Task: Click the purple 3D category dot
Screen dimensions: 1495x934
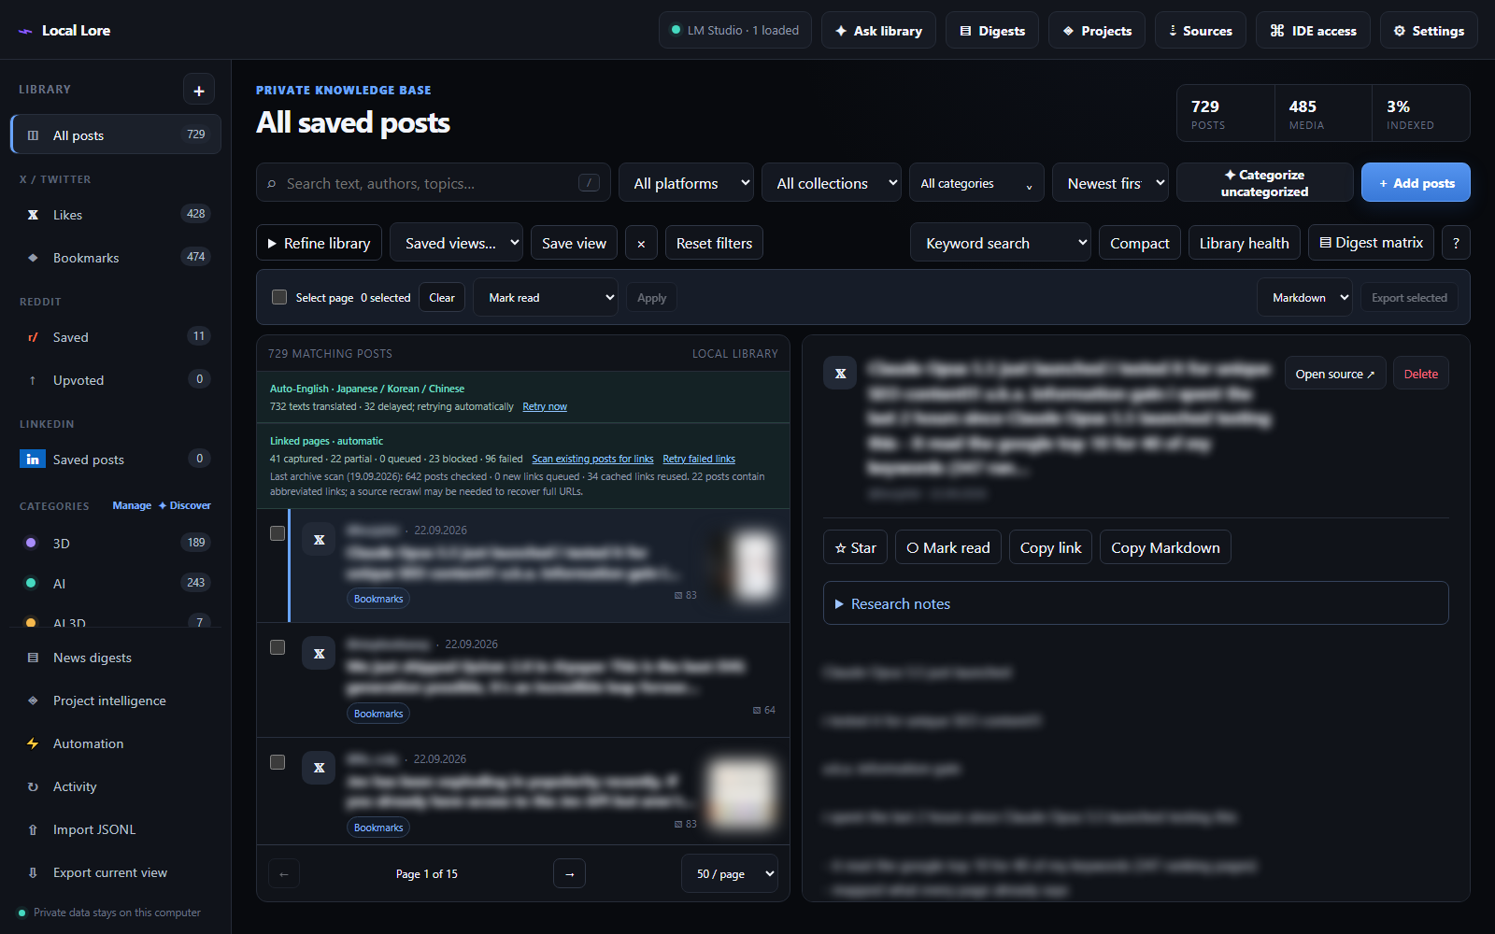Action: pos(31,543)
